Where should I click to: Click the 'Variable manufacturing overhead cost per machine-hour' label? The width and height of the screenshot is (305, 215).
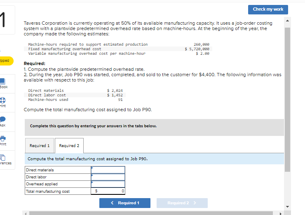pyautogui.click(x=87, y=54)
